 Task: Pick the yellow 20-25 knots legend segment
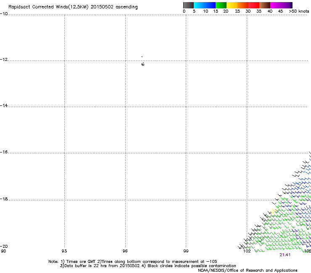pyautogui.click(x=232, y=5)
